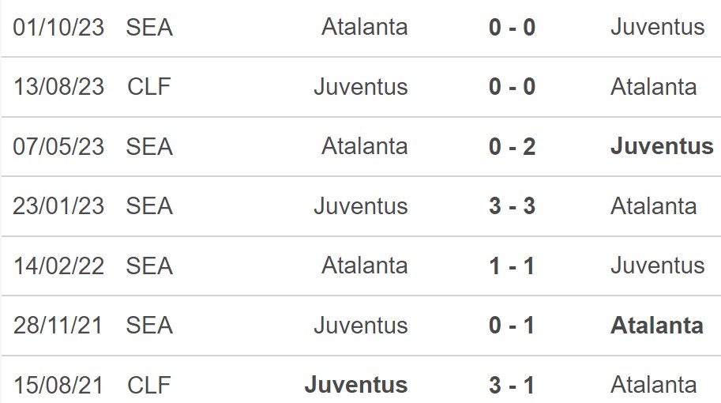Select bold Atalanta in the 28/11/21 row

pyautogui.click(x=657, y=326)
